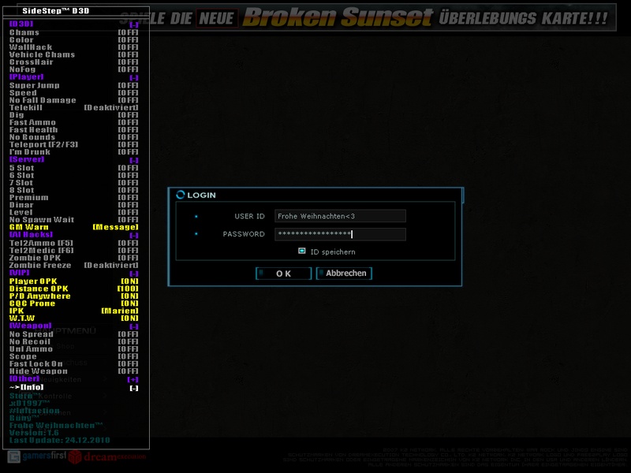Click the Hide Weapon row
The image size is (631, 473).
click(73, 371)
